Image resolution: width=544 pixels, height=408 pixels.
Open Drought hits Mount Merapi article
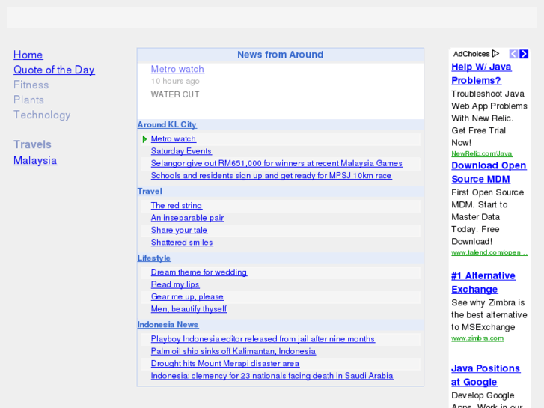point(225,364)
